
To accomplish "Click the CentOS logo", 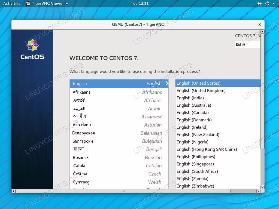I will [32, 49].
